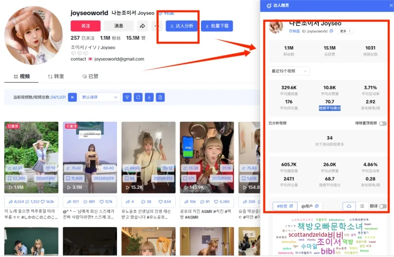Open the 达人分析 analysis button

(x=182, y=26)
